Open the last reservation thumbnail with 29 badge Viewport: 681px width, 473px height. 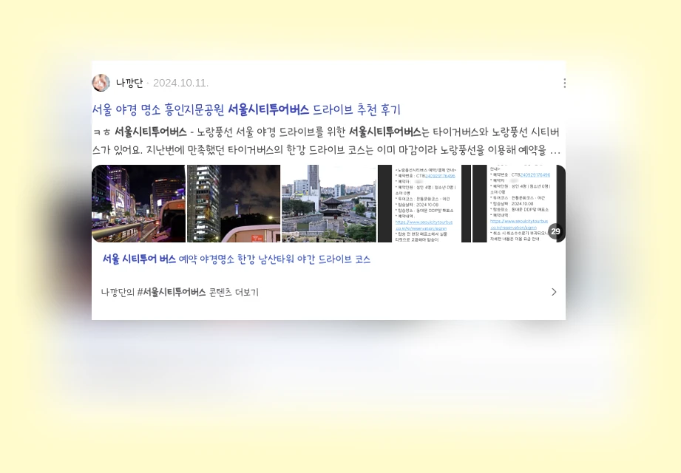point(519,203)
